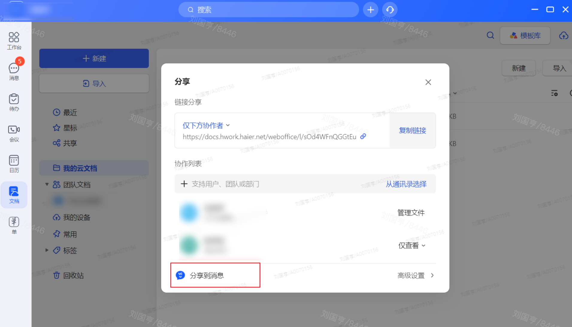This screenshot has width=572, height=327.
Task: Open 高级设置 advanced settings
Action: click(x=415, y=275)
